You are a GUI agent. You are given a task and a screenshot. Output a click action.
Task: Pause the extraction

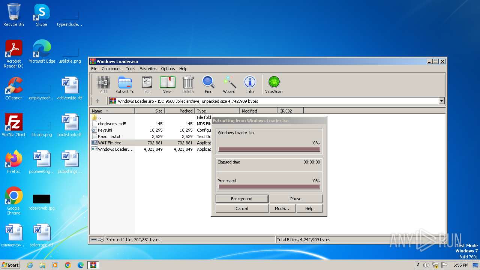296,199
